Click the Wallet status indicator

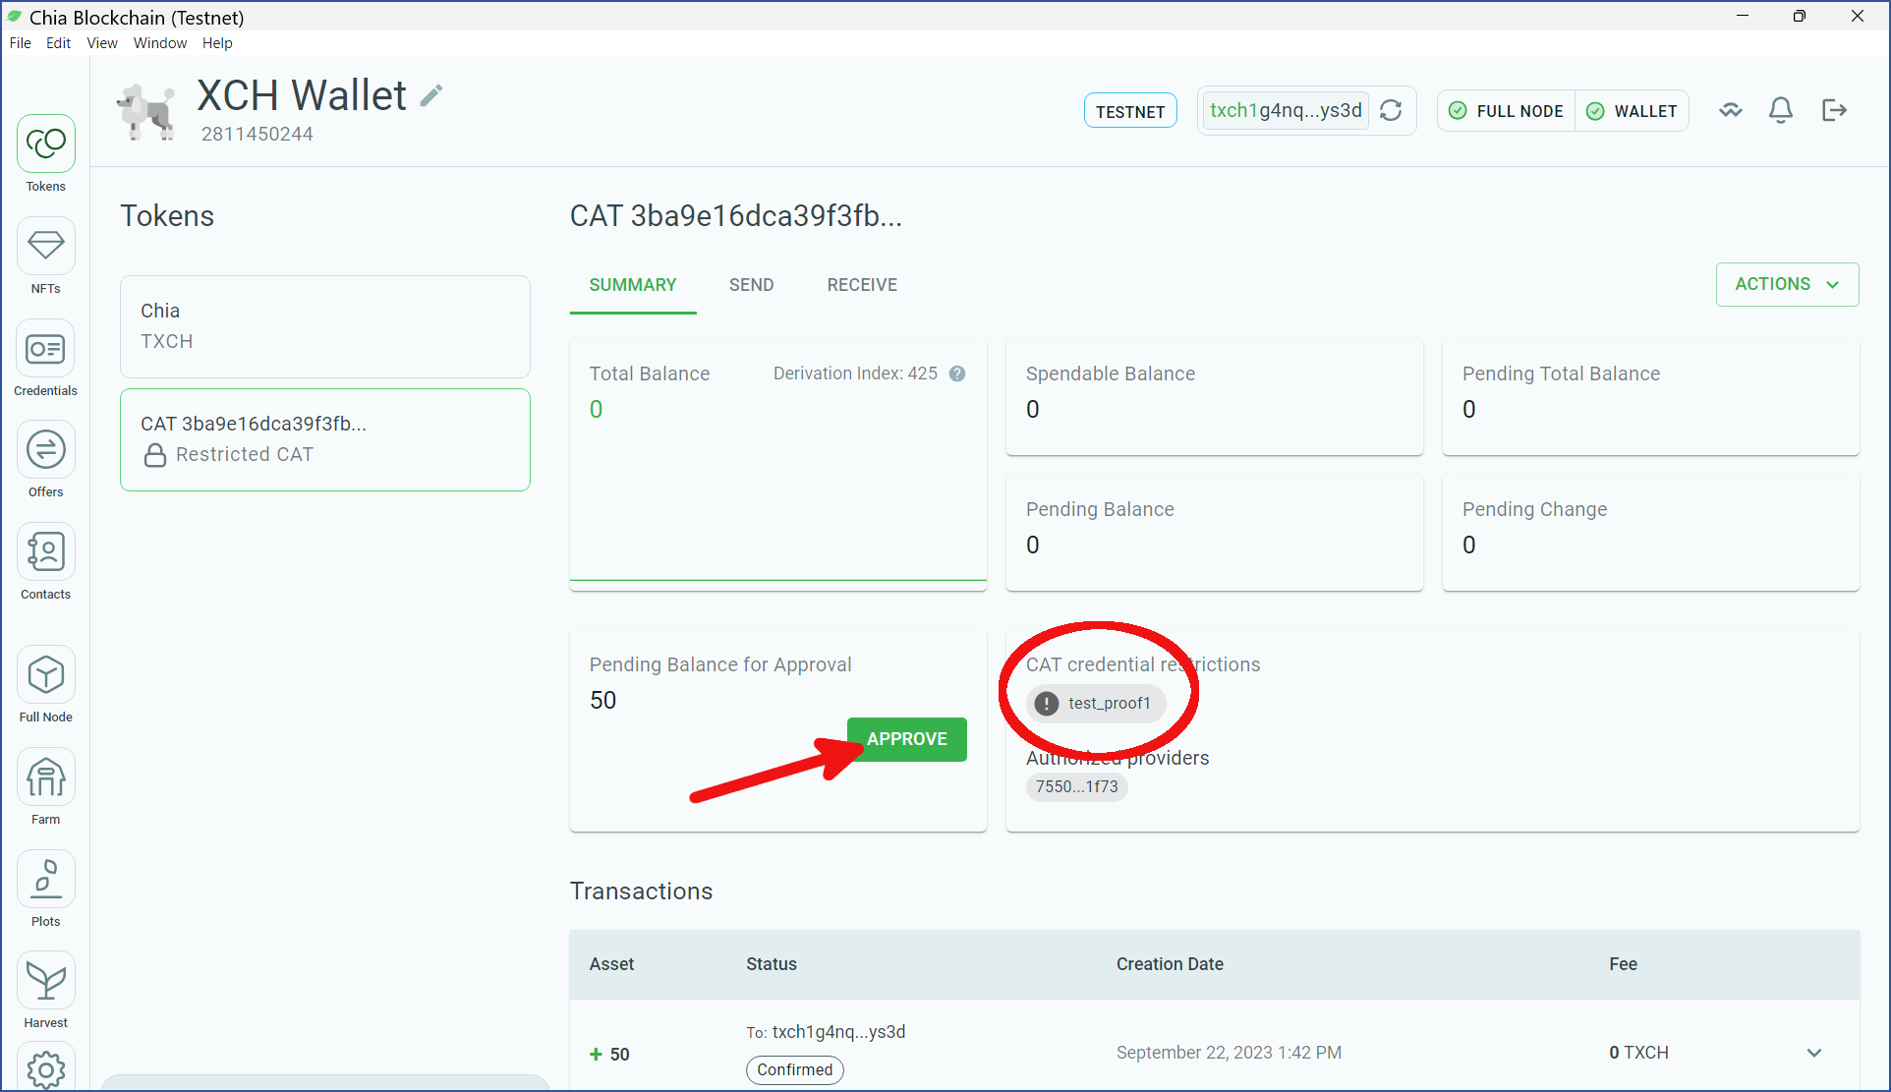pos(1633,111)
